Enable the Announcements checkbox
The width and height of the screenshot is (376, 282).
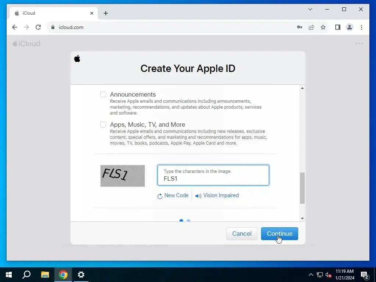click(x=103, y=94)
